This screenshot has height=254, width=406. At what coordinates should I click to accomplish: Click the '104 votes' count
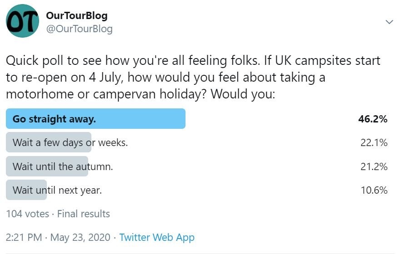point(27,214)
